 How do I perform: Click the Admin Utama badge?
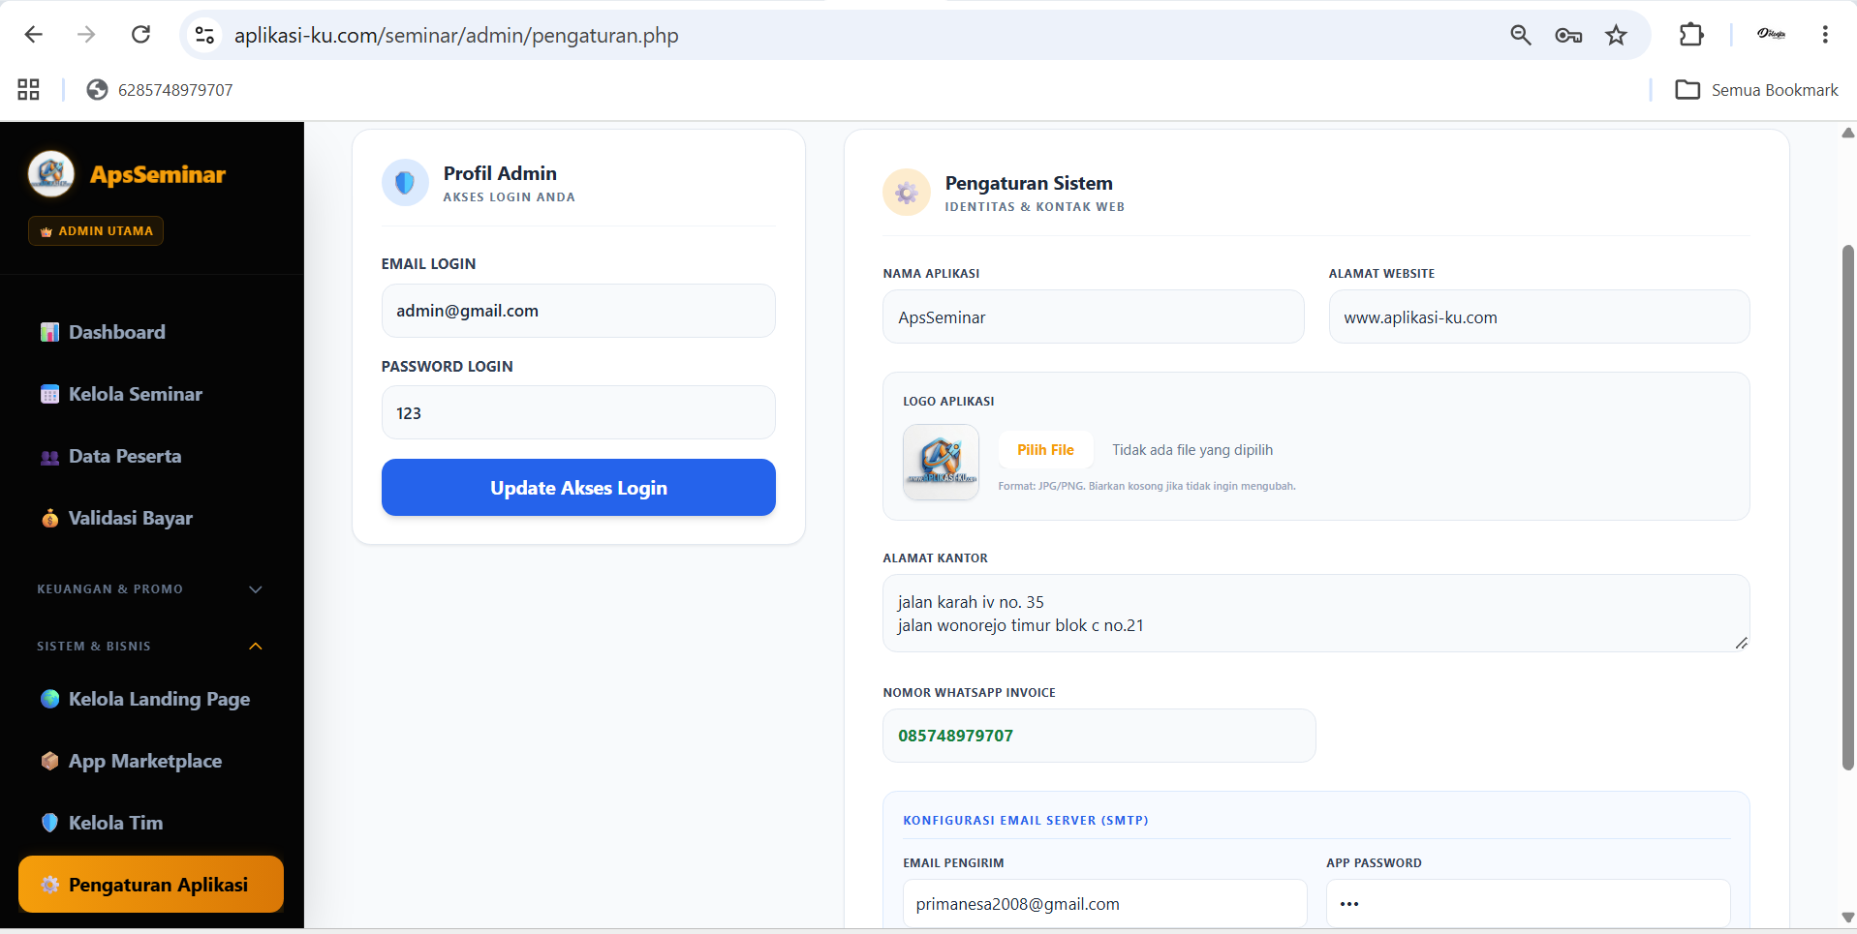pos(96,231)
